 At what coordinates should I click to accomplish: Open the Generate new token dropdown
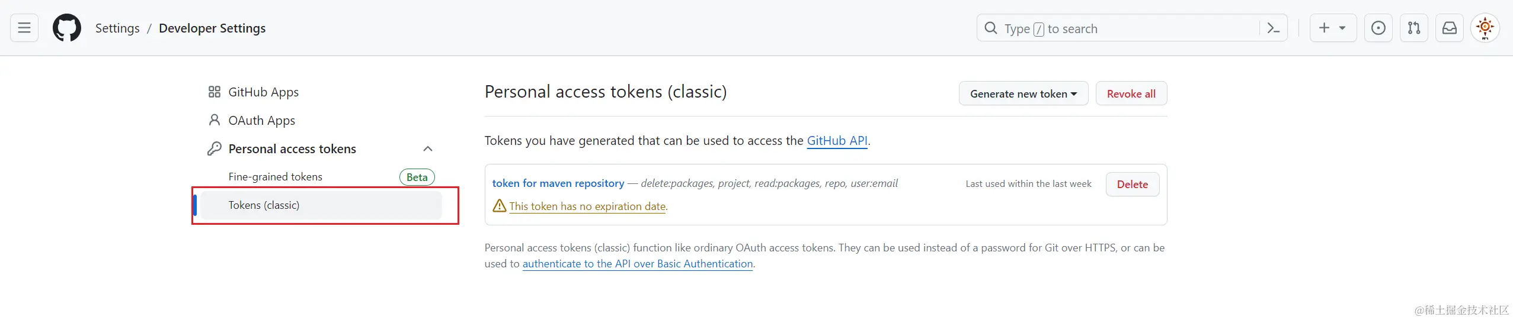pyautogui.click(x=1023, y=93)
